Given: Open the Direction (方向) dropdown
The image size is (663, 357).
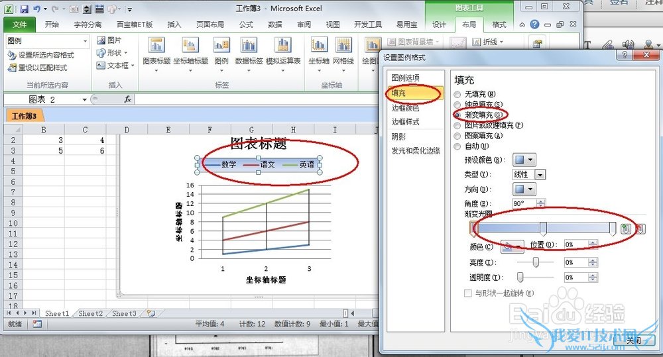Looking at the screenshot, I should (x=524, y=189).
